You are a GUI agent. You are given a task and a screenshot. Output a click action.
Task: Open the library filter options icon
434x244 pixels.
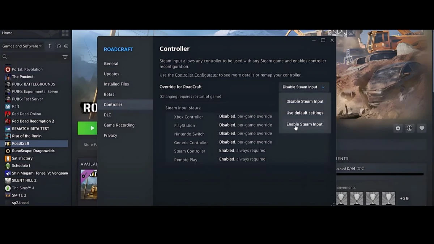click(x=65, y=57)
